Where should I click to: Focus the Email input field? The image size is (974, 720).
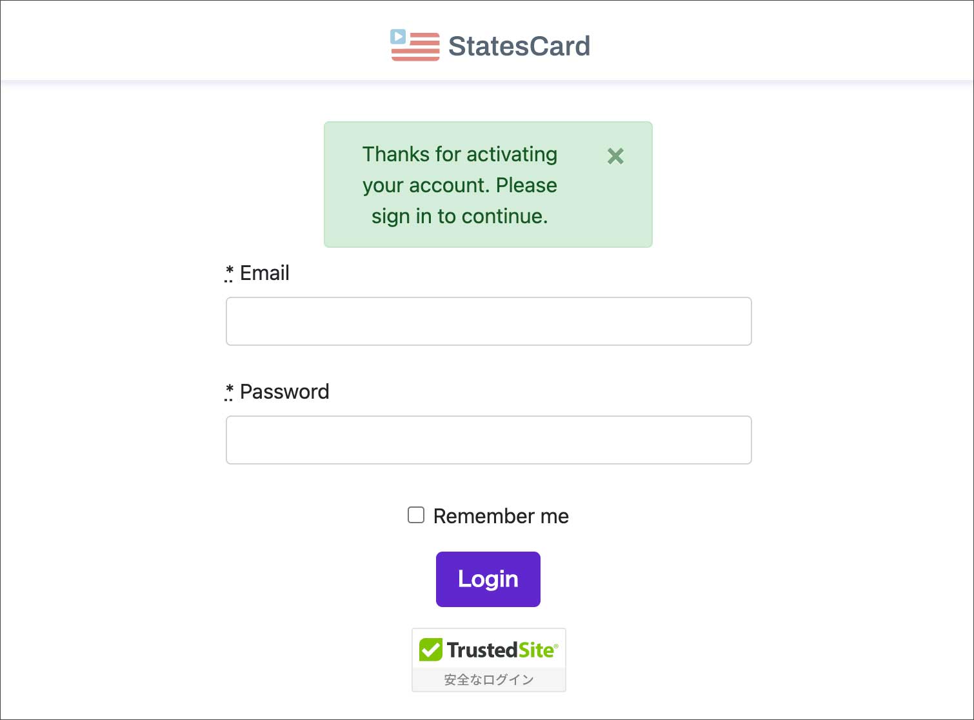488,321
